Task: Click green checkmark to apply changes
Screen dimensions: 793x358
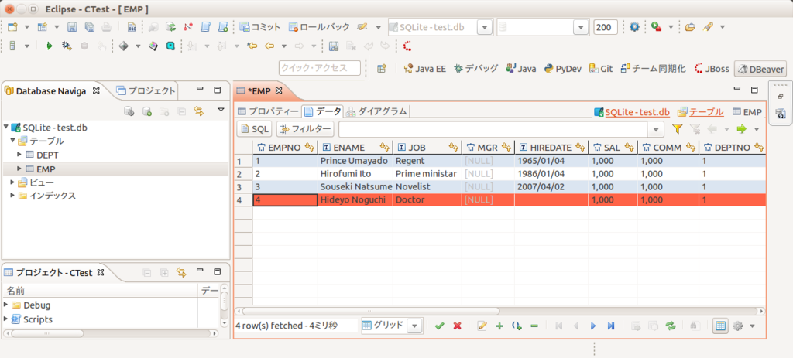Action: tap(440, 326)
